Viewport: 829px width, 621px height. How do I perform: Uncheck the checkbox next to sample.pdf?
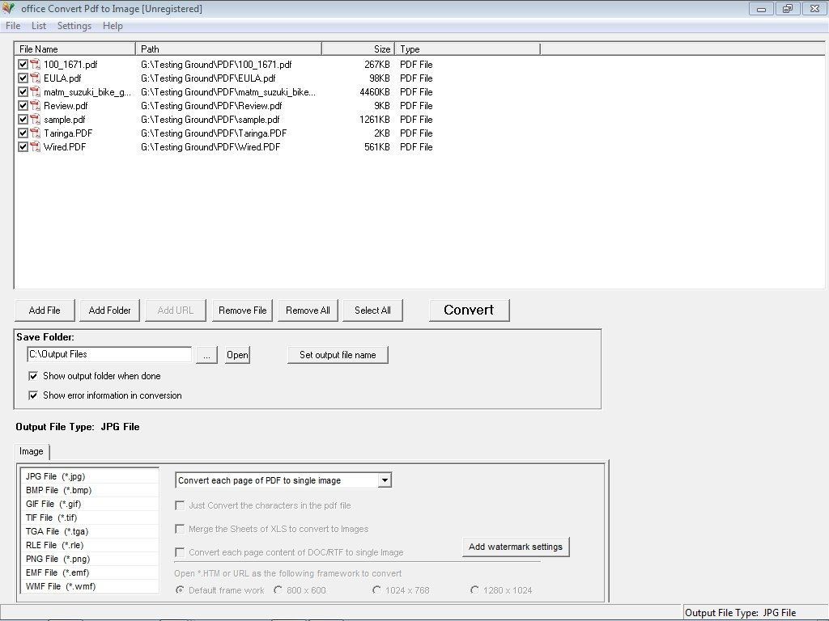pos(23,120)
